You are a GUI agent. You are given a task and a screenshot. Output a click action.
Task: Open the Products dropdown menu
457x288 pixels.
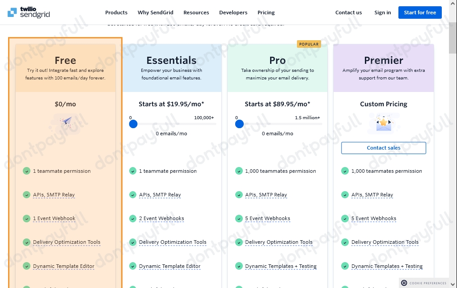(x=116, y=13)
